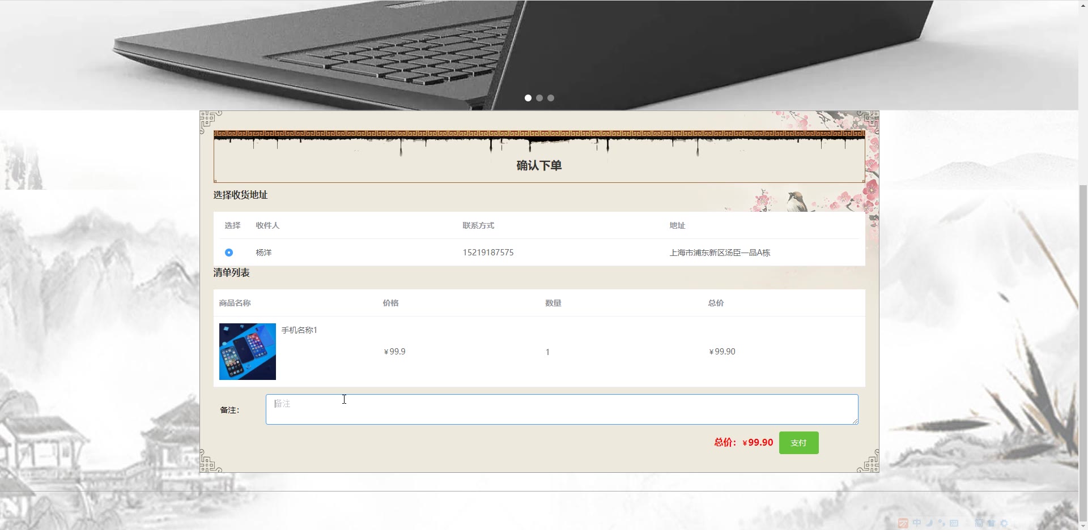Click the 数量 column header

coord(553,303)
